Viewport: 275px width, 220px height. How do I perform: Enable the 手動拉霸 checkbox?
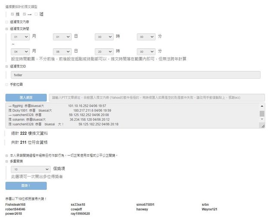pyautogui.click(x=6, y=84)
